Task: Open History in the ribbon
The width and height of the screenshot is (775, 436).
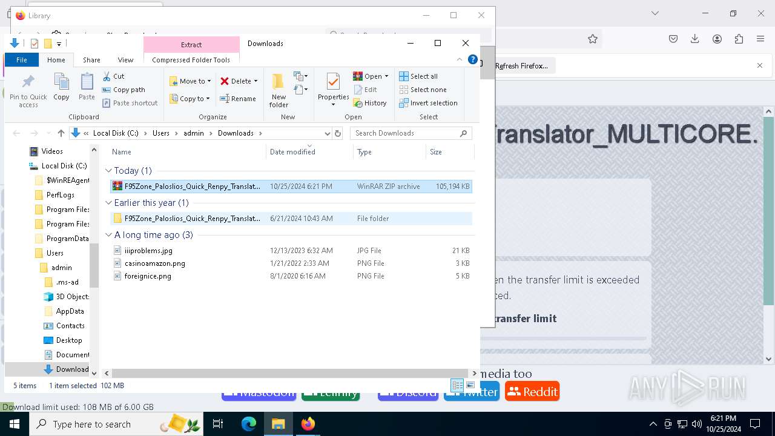Action: point(369,103)
